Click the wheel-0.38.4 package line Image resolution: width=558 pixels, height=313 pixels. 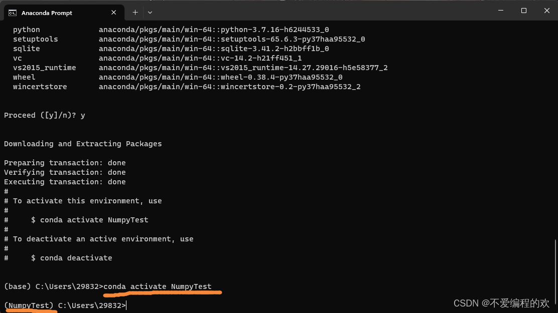click(178, 77)
